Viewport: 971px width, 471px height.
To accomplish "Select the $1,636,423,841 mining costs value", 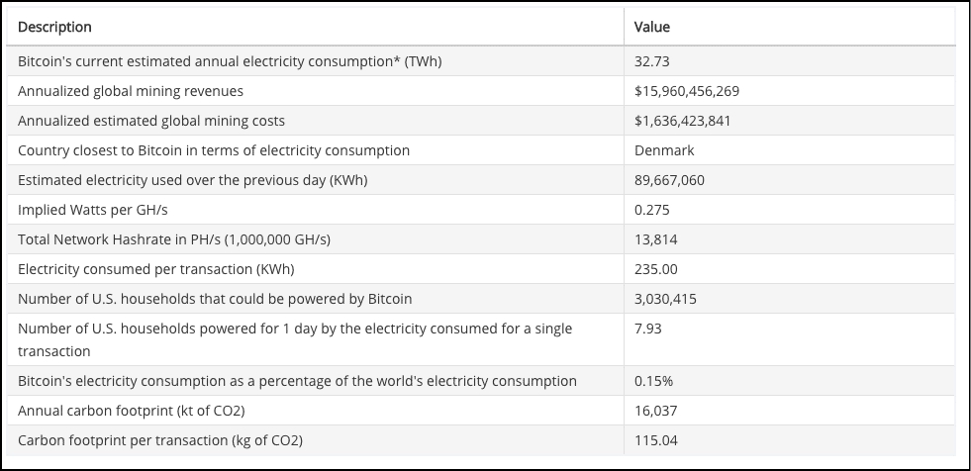I will (683, 121).
